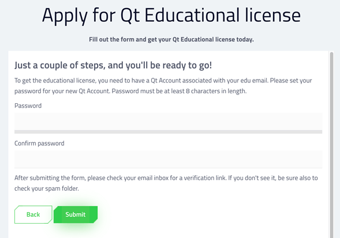Image resolution: width=340 pixels, height=238 pixels.
Task: Click the "Password" field label
Action: (x=28, y=105)
